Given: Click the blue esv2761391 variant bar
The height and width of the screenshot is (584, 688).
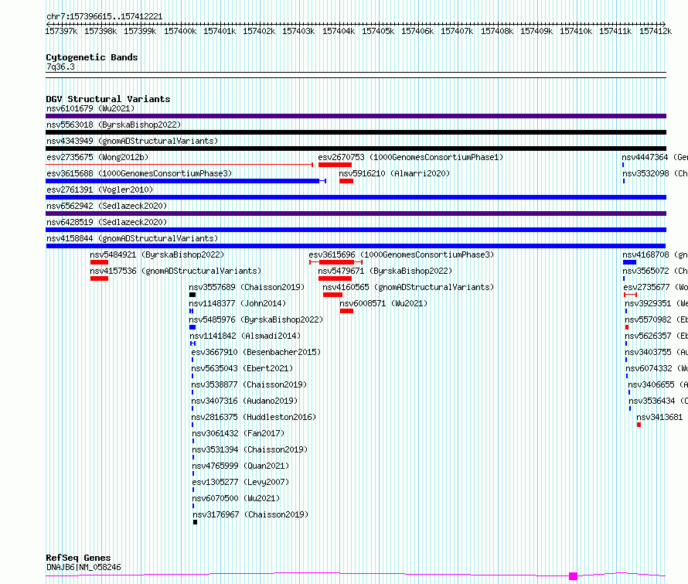Looking at the screenshot, I should [x=356, y=197].
